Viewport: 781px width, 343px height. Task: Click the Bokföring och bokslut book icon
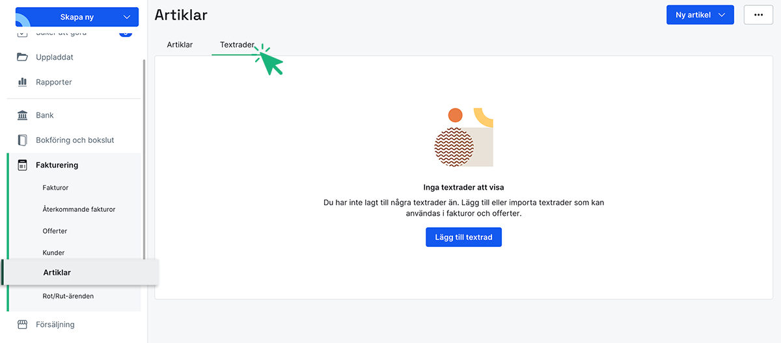coord(23,140)
